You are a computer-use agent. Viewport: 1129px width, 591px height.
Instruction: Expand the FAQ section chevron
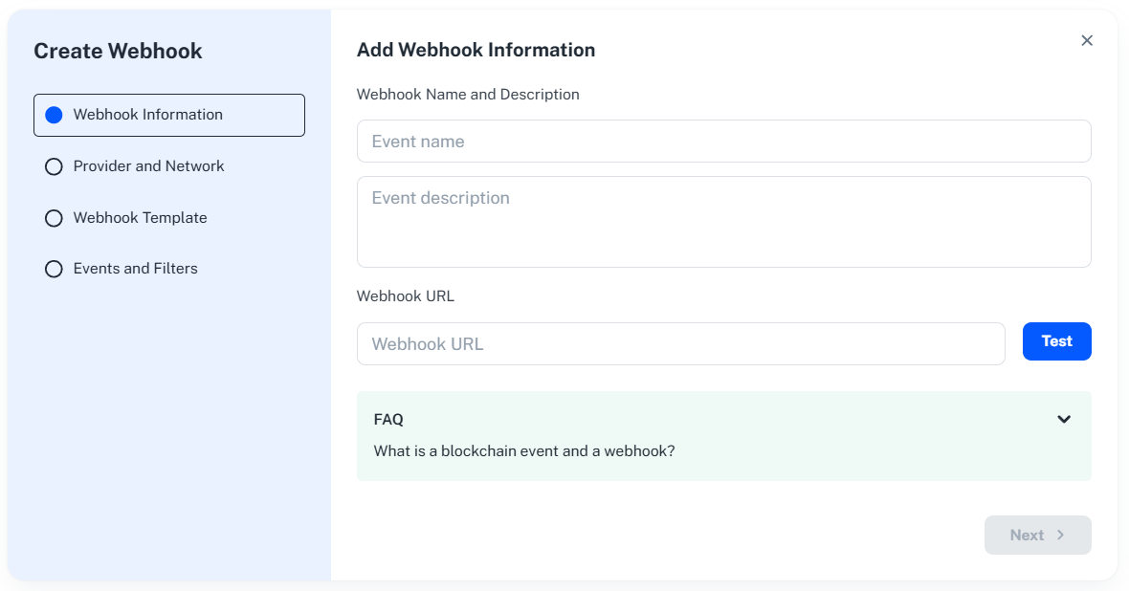pyautogui.click(x=1063, y=419)
